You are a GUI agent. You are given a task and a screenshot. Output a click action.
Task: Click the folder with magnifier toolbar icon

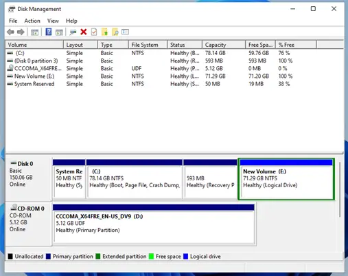(x=115, y=32)
